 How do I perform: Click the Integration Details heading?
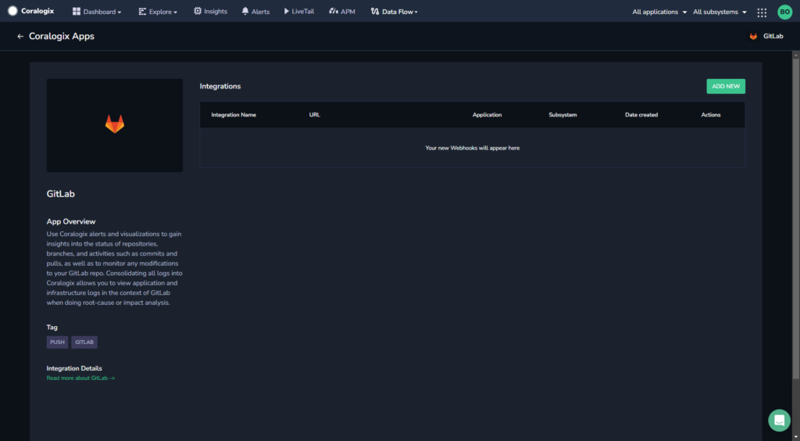point(74,368)
